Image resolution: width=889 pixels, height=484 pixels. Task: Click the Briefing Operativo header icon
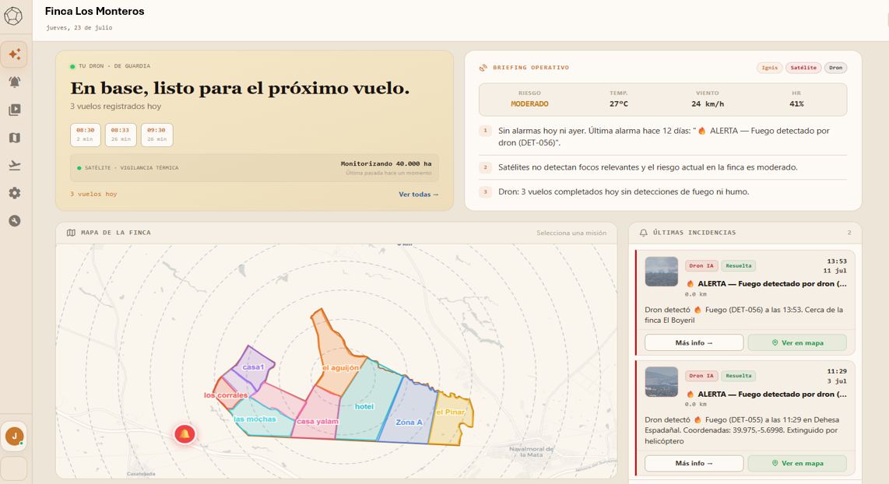[483, 68]
